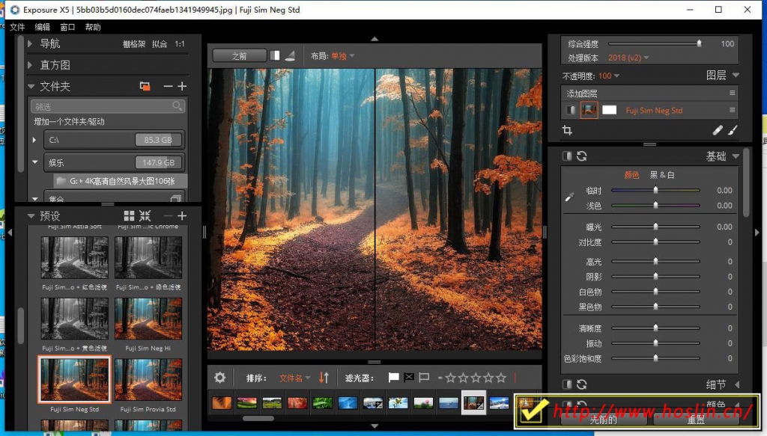
Task: Collapse the right side panel with its edge arrow
Action: pyautogui.click(x=757, y=233)
